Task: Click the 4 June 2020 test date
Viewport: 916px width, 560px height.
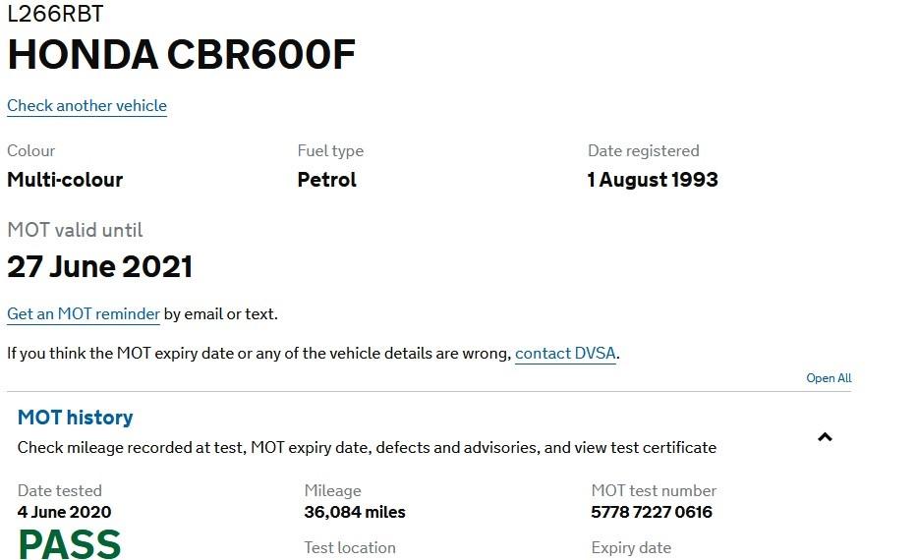Action: pyautogui.click(x=65, y=512)
